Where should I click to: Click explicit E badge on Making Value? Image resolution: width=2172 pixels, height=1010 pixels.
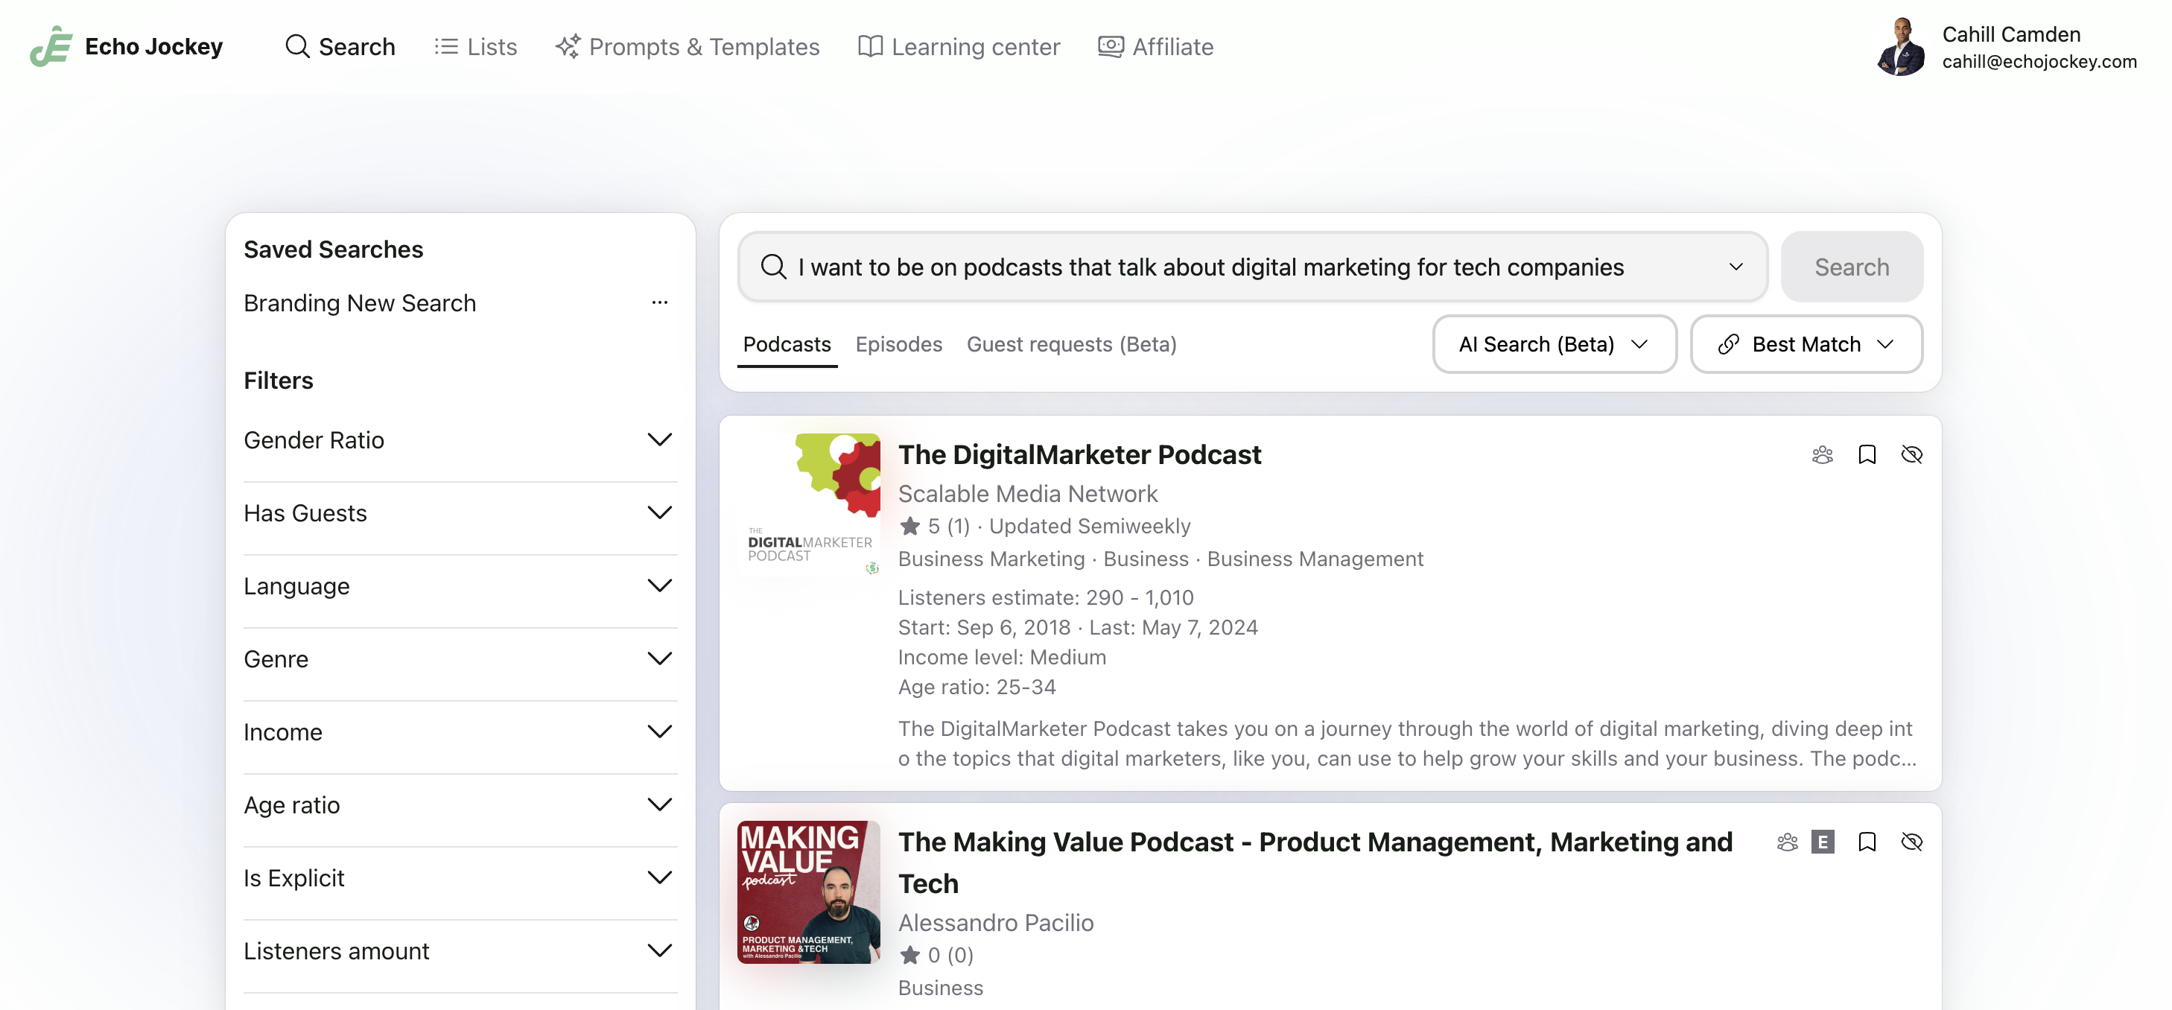pos(1822,842)
